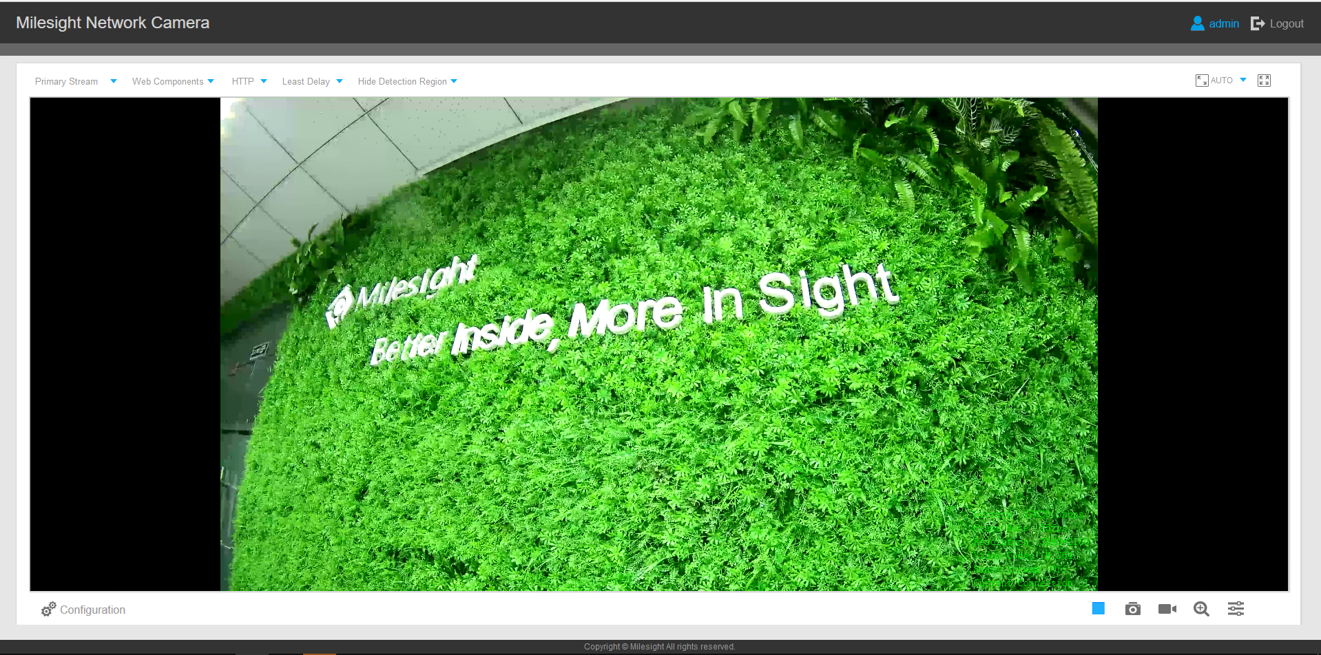Image resolution: width=1321 pixels, height=655 pixels.
Task: Enter full screen mode icon
Action: (x=1264, y=80)
